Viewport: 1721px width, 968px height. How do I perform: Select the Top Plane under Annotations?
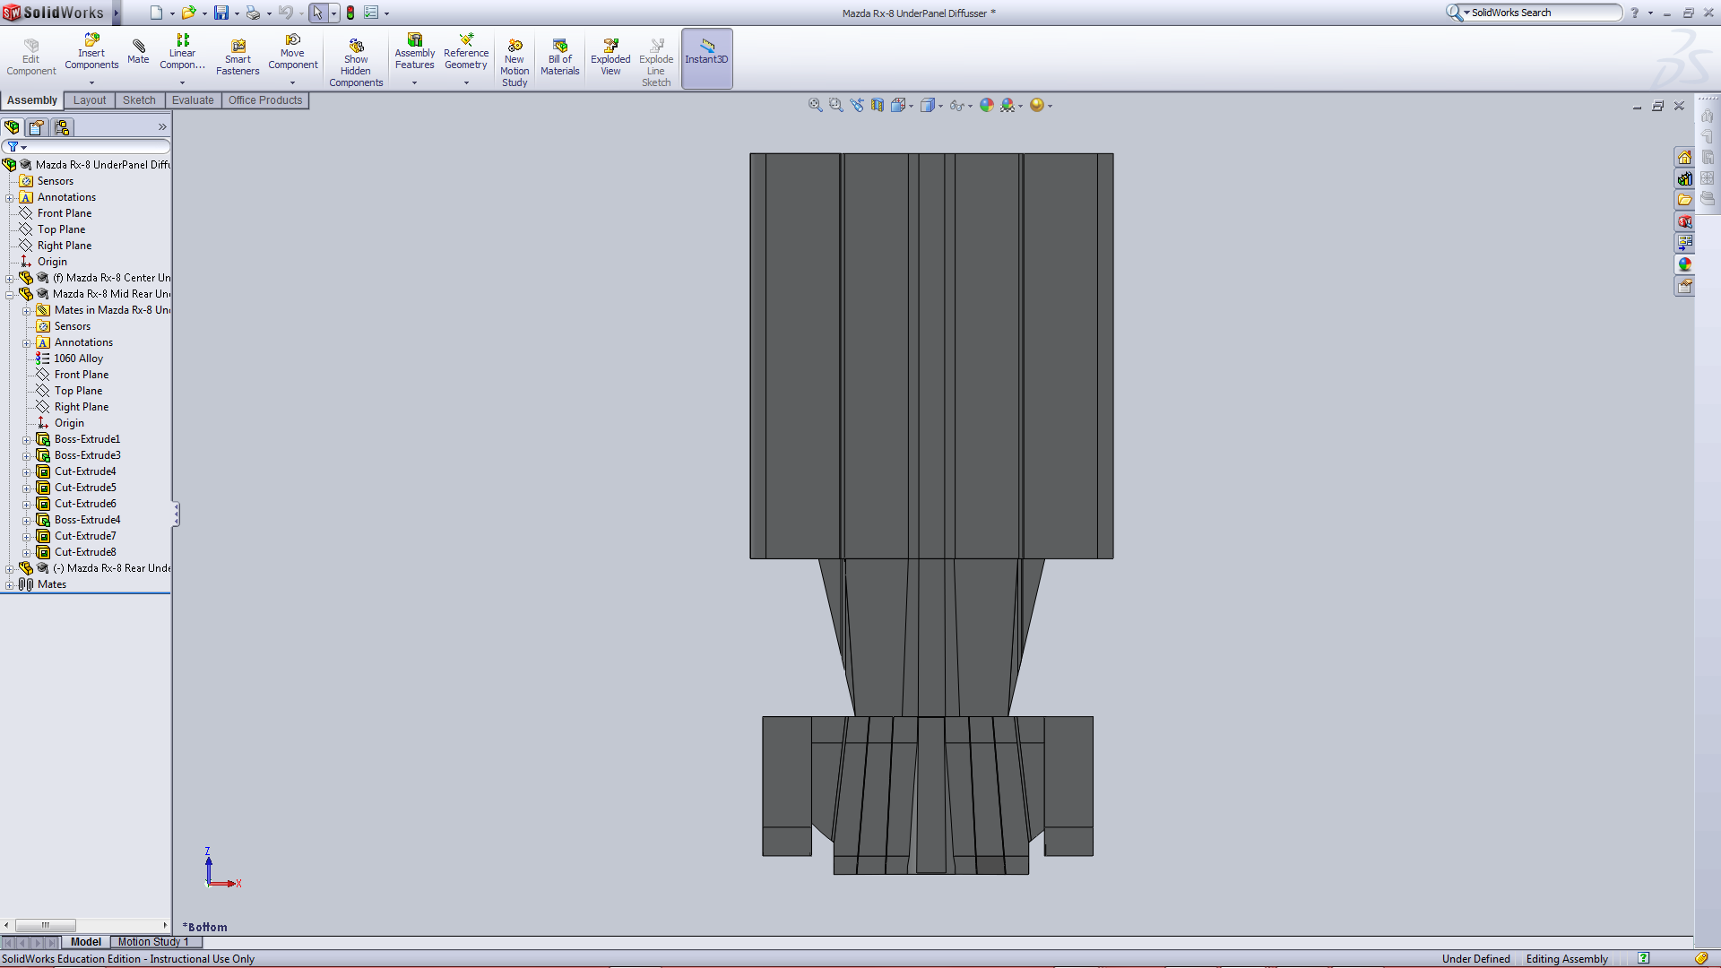point(61,229)
